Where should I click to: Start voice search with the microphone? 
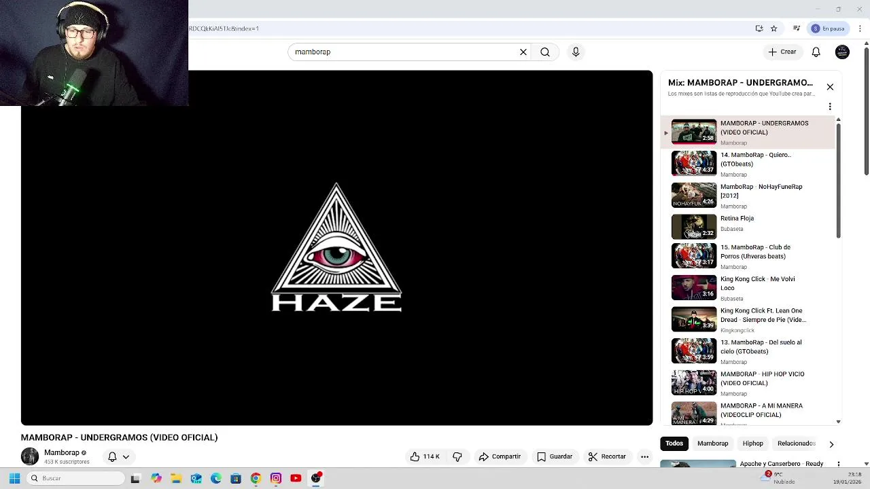(576, 52)
